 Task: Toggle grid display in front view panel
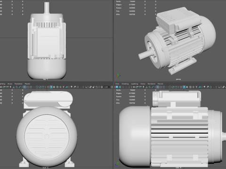coord(24,87)
